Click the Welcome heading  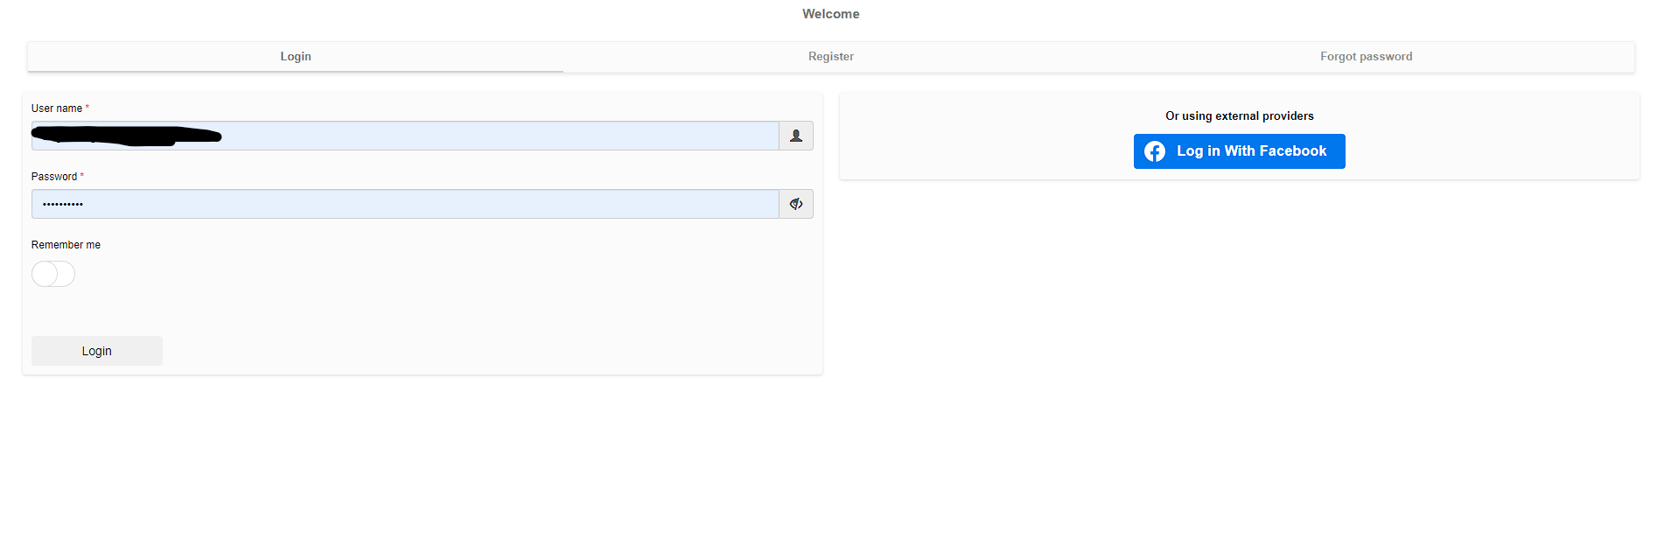click(830, 14)
